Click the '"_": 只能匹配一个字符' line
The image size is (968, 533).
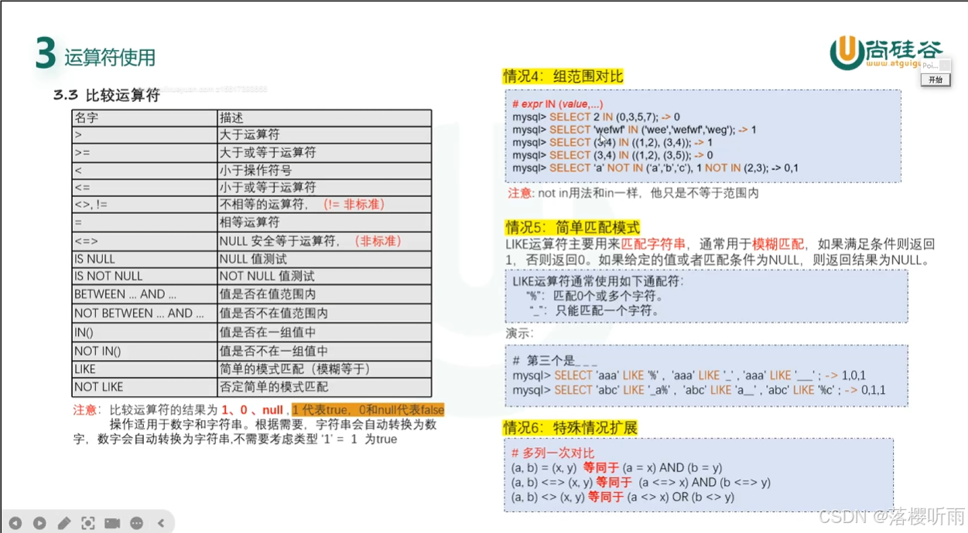pos(594,311)
